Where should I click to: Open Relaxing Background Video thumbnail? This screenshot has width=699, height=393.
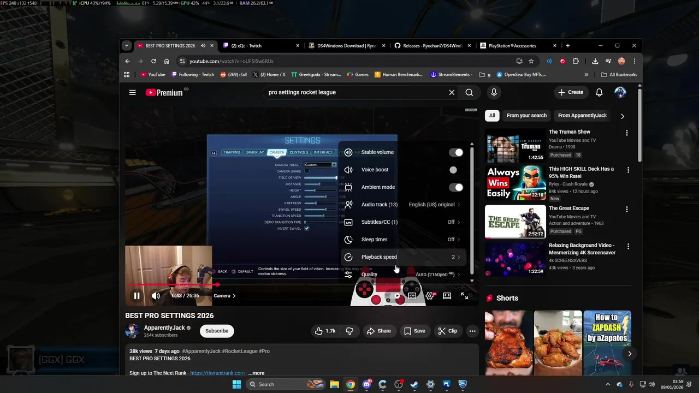pos(515,260)
